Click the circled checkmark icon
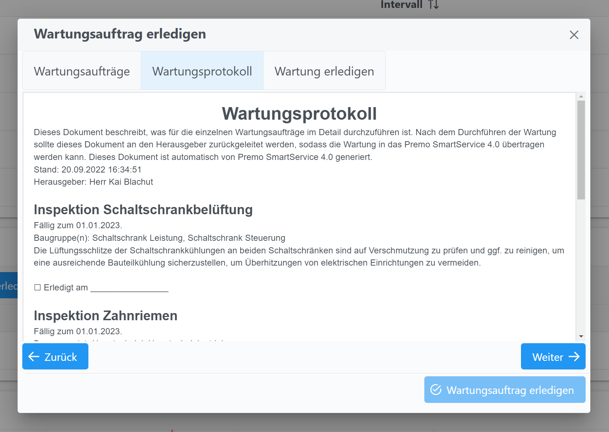The width and height of the screenshot is (609, 432). pos(436,390)
